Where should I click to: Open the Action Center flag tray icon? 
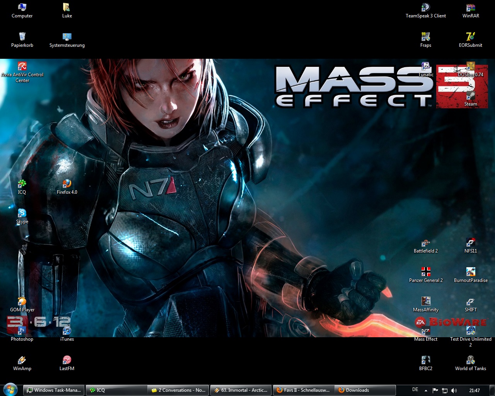435,390
